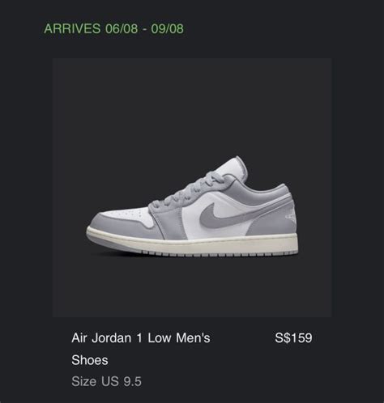Click the 09/08 end arrival date
Viewport: 384px width, 403px height.
click(x=167, y=28)
